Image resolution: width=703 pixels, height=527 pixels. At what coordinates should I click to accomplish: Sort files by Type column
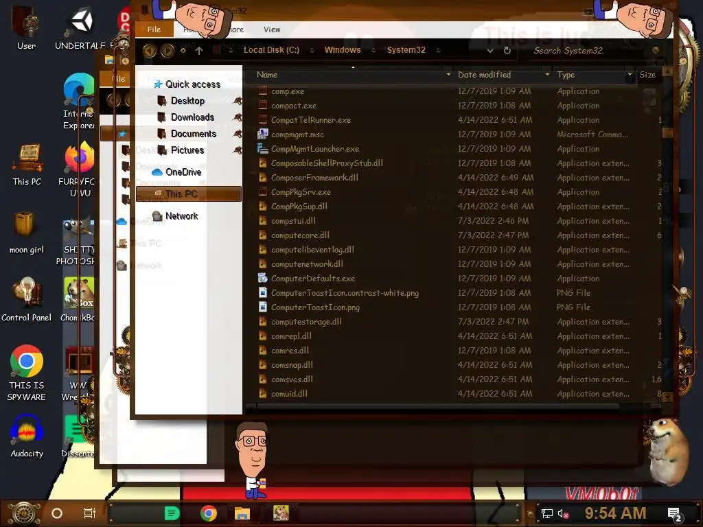click(x=566, y=75)
